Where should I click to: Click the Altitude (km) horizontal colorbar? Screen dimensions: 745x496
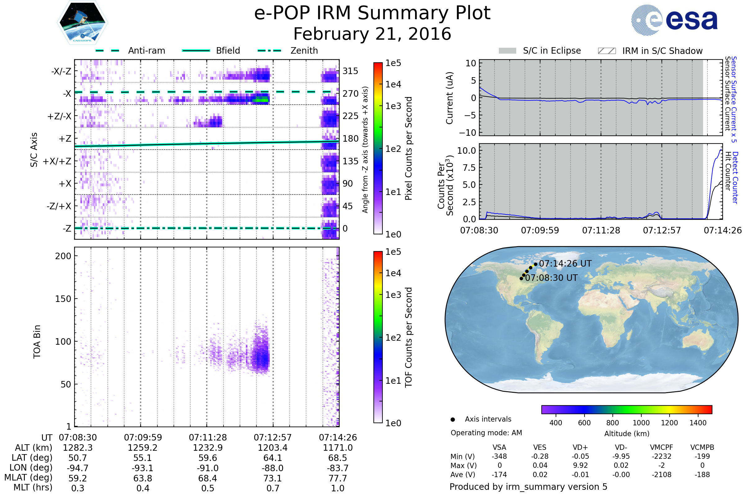click(x=626, y=409)
